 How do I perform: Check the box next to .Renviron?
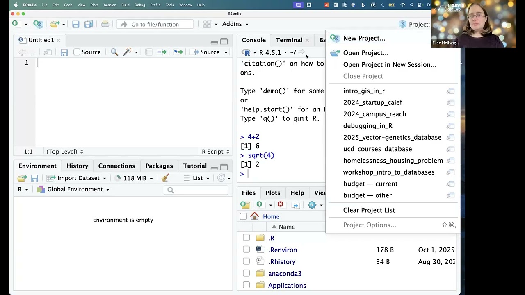tap(246, 250)
